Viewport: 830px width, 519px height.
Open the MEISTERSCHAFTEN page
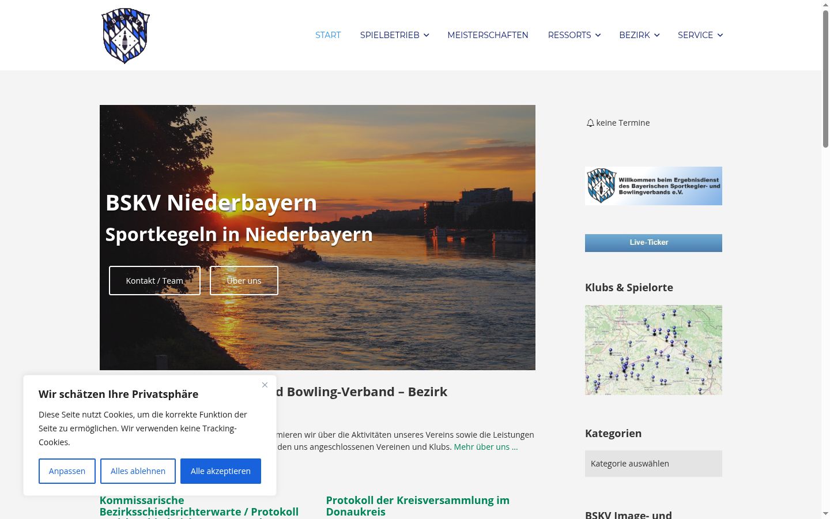(x=488, y=35)
